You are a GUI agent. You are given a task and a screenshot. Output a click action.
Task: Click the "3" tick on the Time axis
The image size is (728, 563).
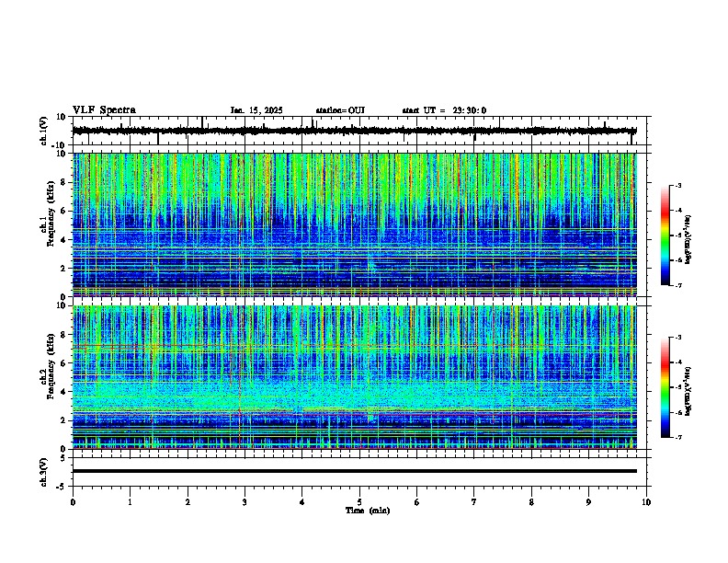tap(245, 502)
